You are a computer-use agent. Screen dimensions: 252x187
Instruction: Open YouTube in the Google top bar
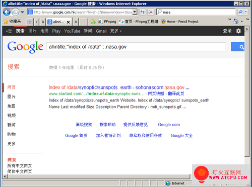[72, 31]
